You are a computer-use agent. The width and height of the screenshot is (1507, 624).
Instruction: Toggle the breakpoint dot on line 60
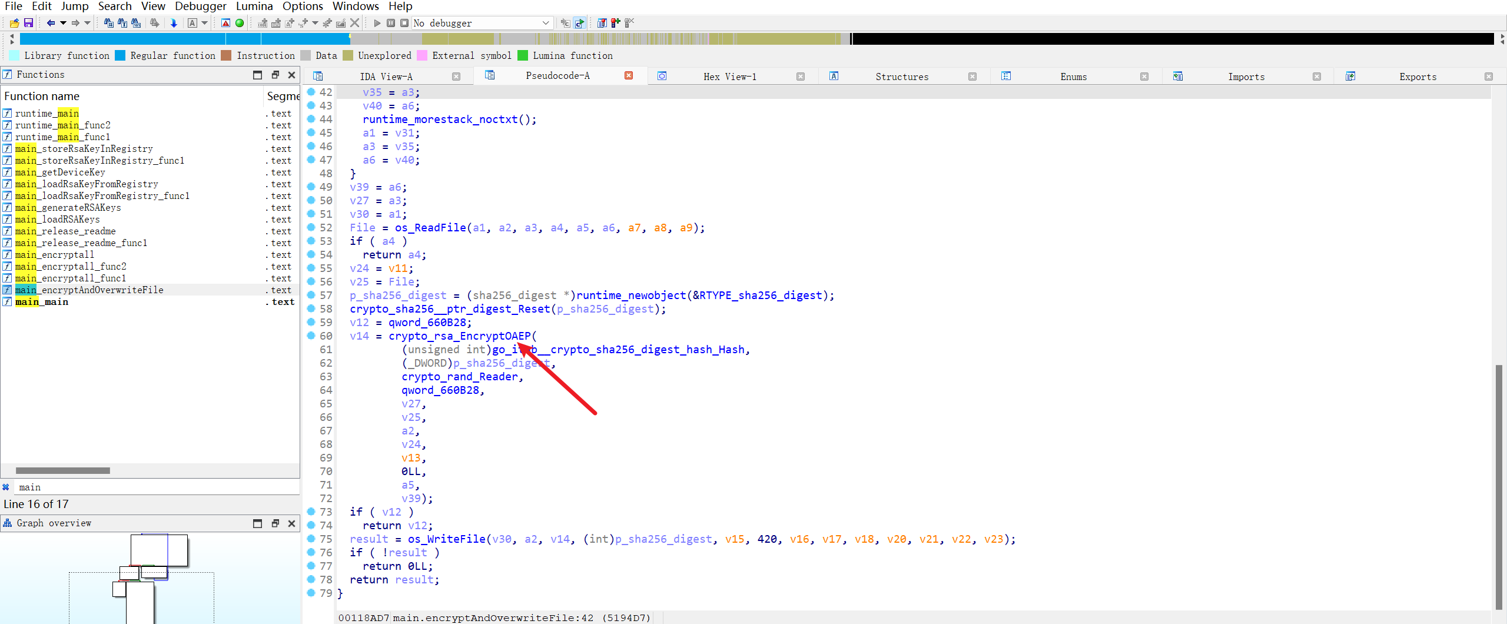[311, 336]
